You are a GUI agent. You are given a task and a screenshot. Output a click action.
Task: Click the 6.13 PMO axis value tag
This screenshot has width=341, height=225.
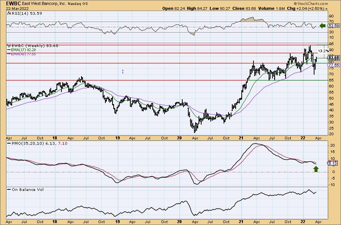click(x=333, y=163)
